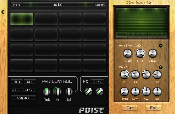Click the Pitch Env L1 knob
Image resolution: width=175 pixels, height=114 pixels.
[x=124, y=75]
